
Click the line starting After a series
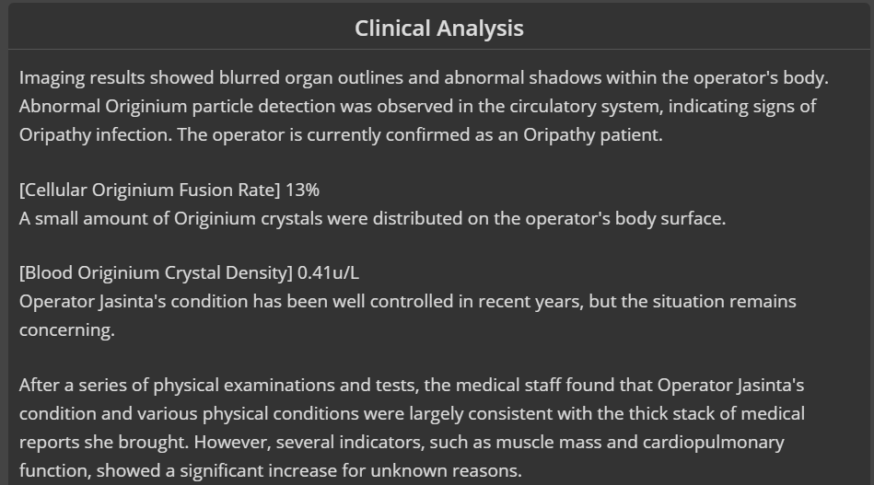(x=412, y=386)
